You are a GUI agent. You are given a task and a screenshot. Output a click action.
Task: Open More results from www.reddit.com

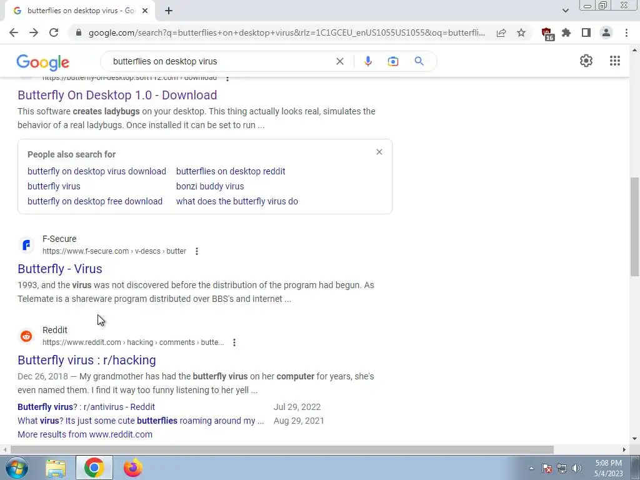(85, 434)
